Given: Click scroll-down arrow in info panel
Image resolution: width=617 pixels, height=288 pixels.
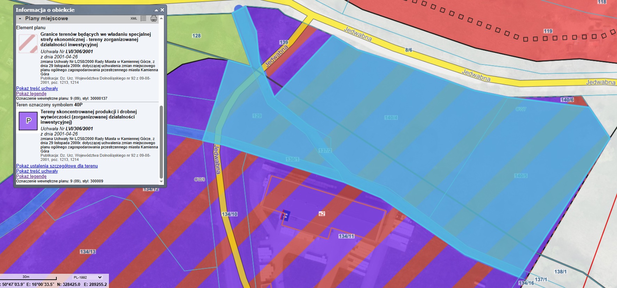Looking at the screenshot, I should click(161, 181).
